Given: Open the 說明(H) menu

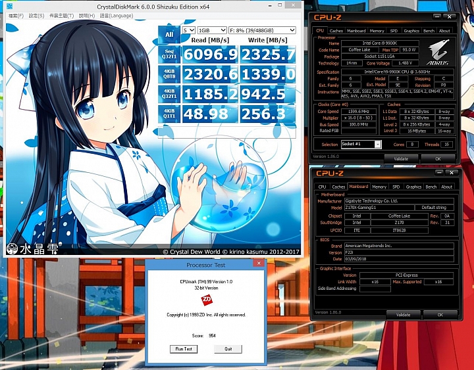Looking at the screenshot, I should pyautogui.click(x=87, y=15).
